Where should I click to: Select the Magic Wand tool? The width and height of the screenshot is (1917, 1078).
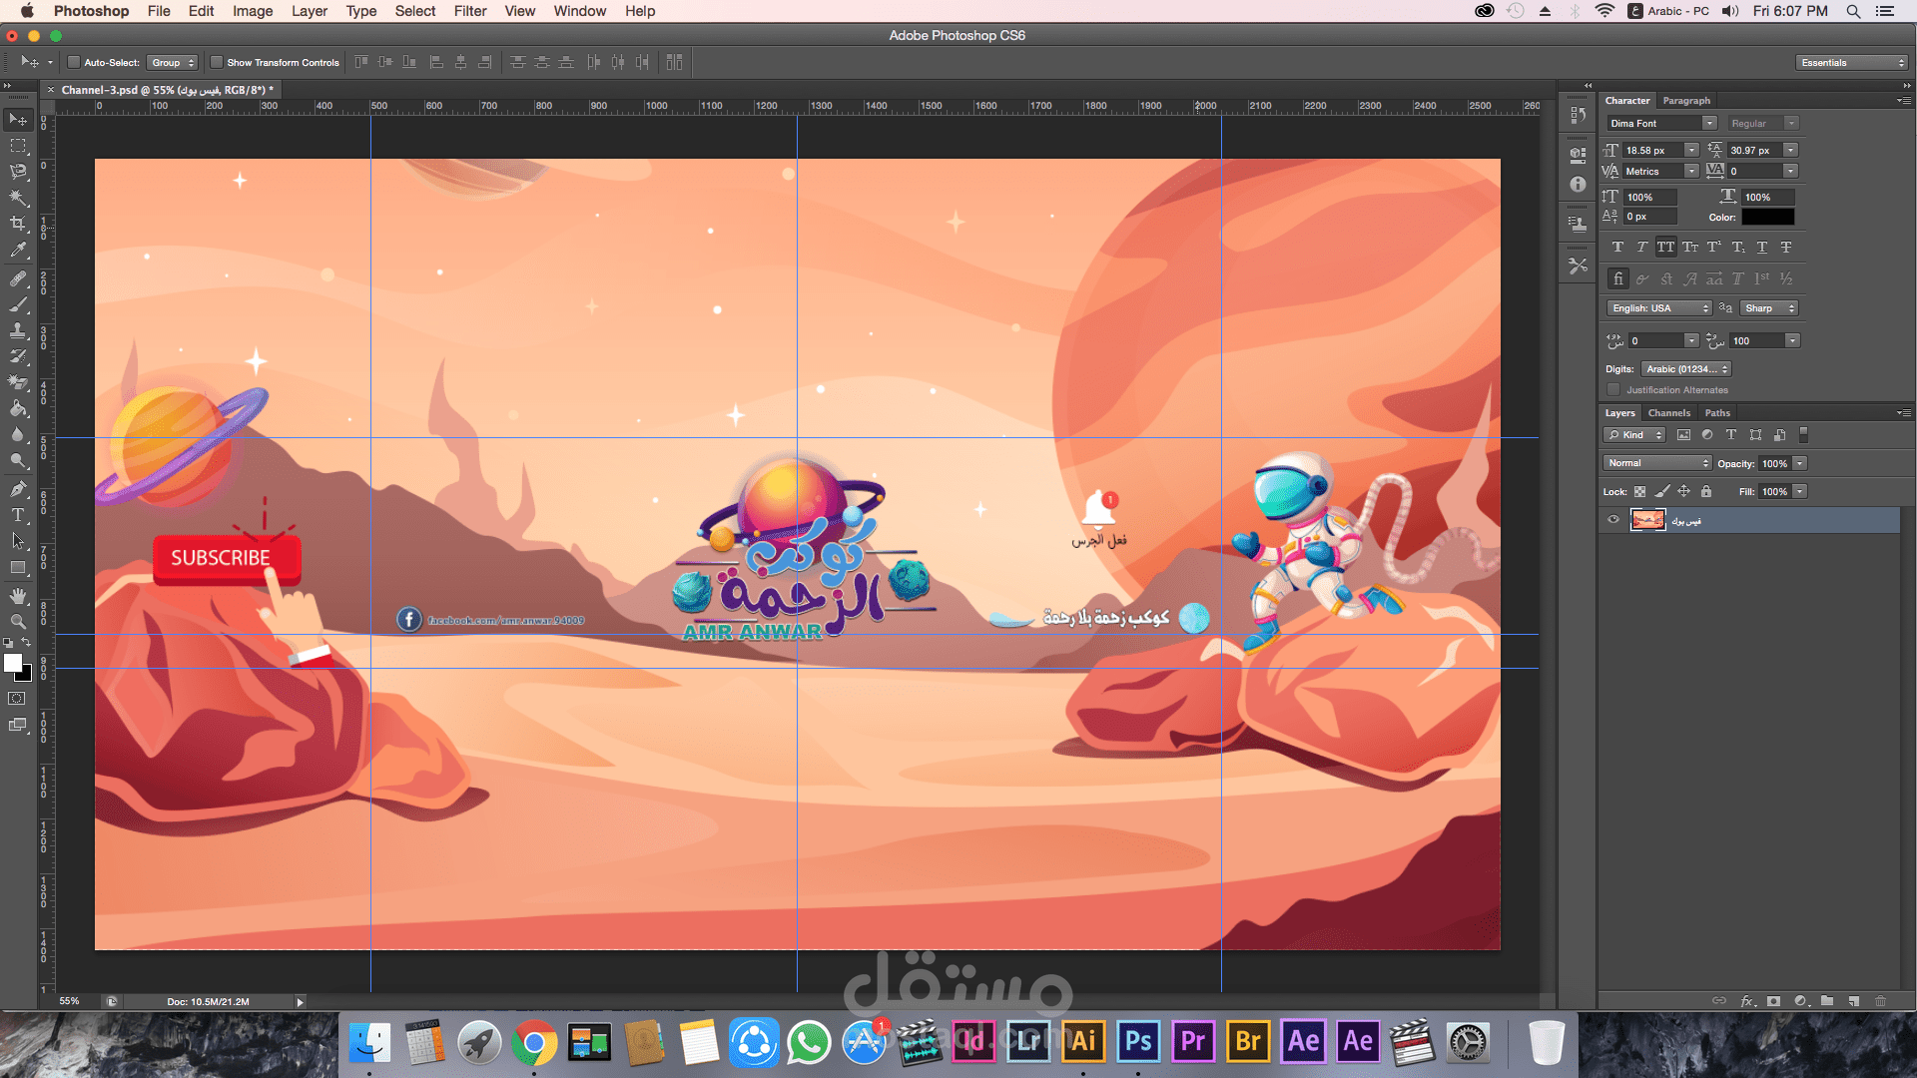click(x=18, y=198)
